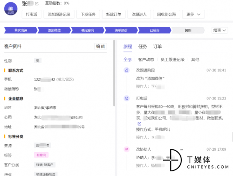Click the 07-30 18:41 timestamp
Viewport: 233px width, 176px height.
[x=216, y=70]
